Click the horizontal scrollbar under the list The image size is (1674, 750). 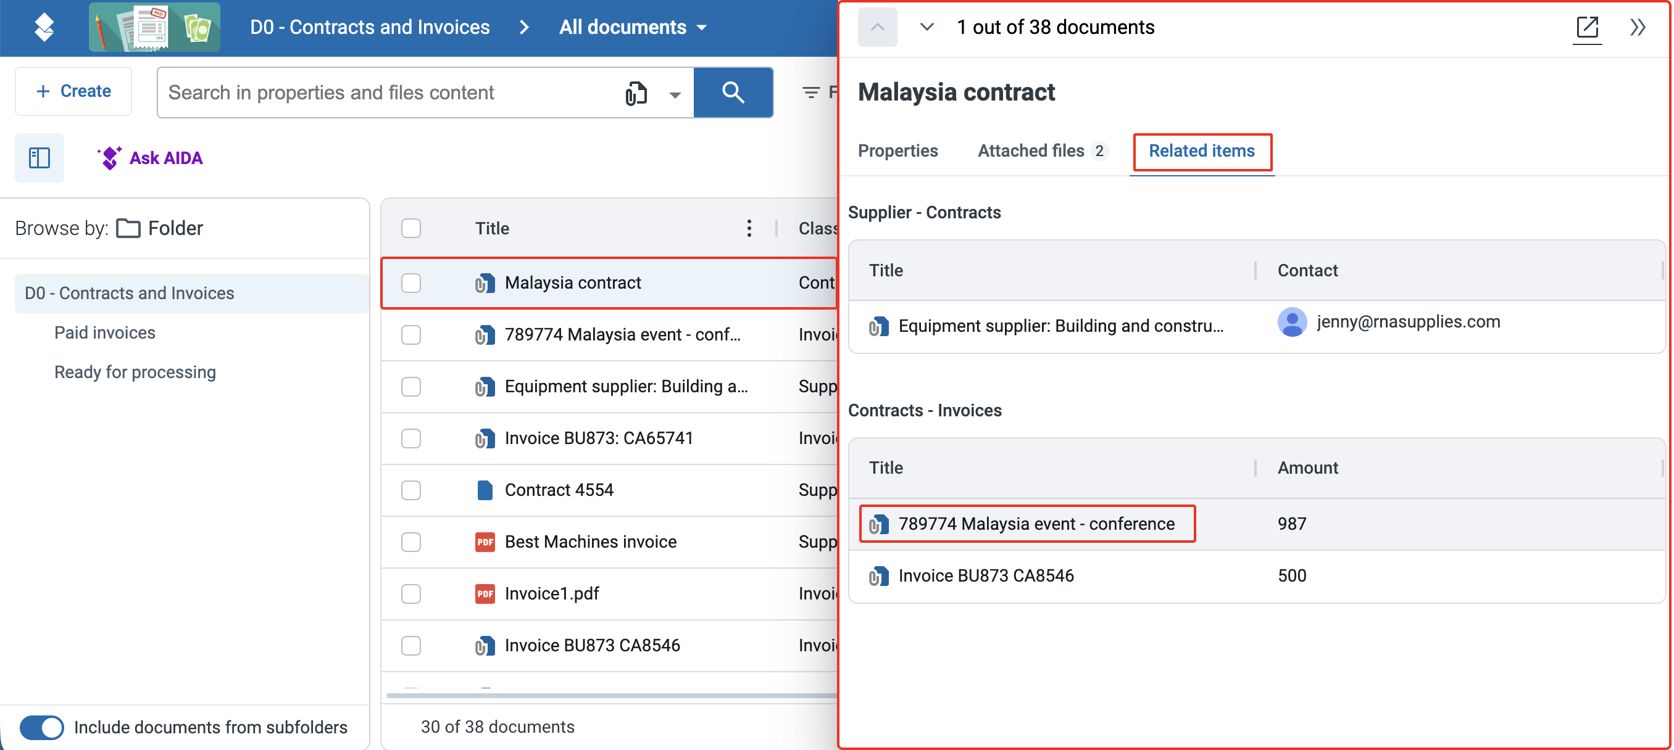point(611,696)
